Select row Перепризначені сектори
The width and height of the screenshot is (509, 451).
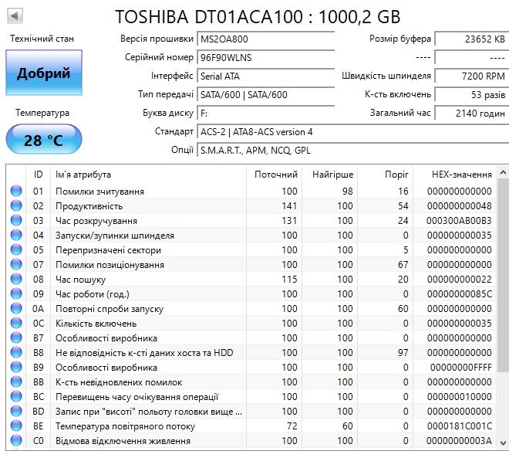[251, 249]
